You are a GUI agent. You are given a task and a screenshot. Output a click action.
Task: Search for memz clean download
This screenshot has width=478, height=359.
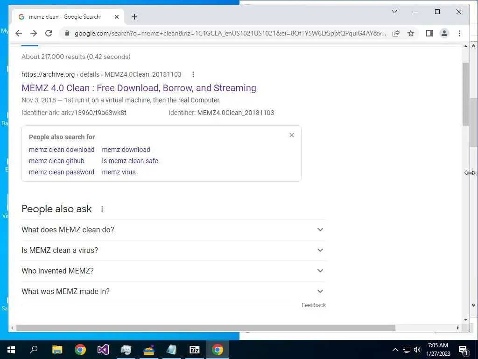[x=62, y=150]
